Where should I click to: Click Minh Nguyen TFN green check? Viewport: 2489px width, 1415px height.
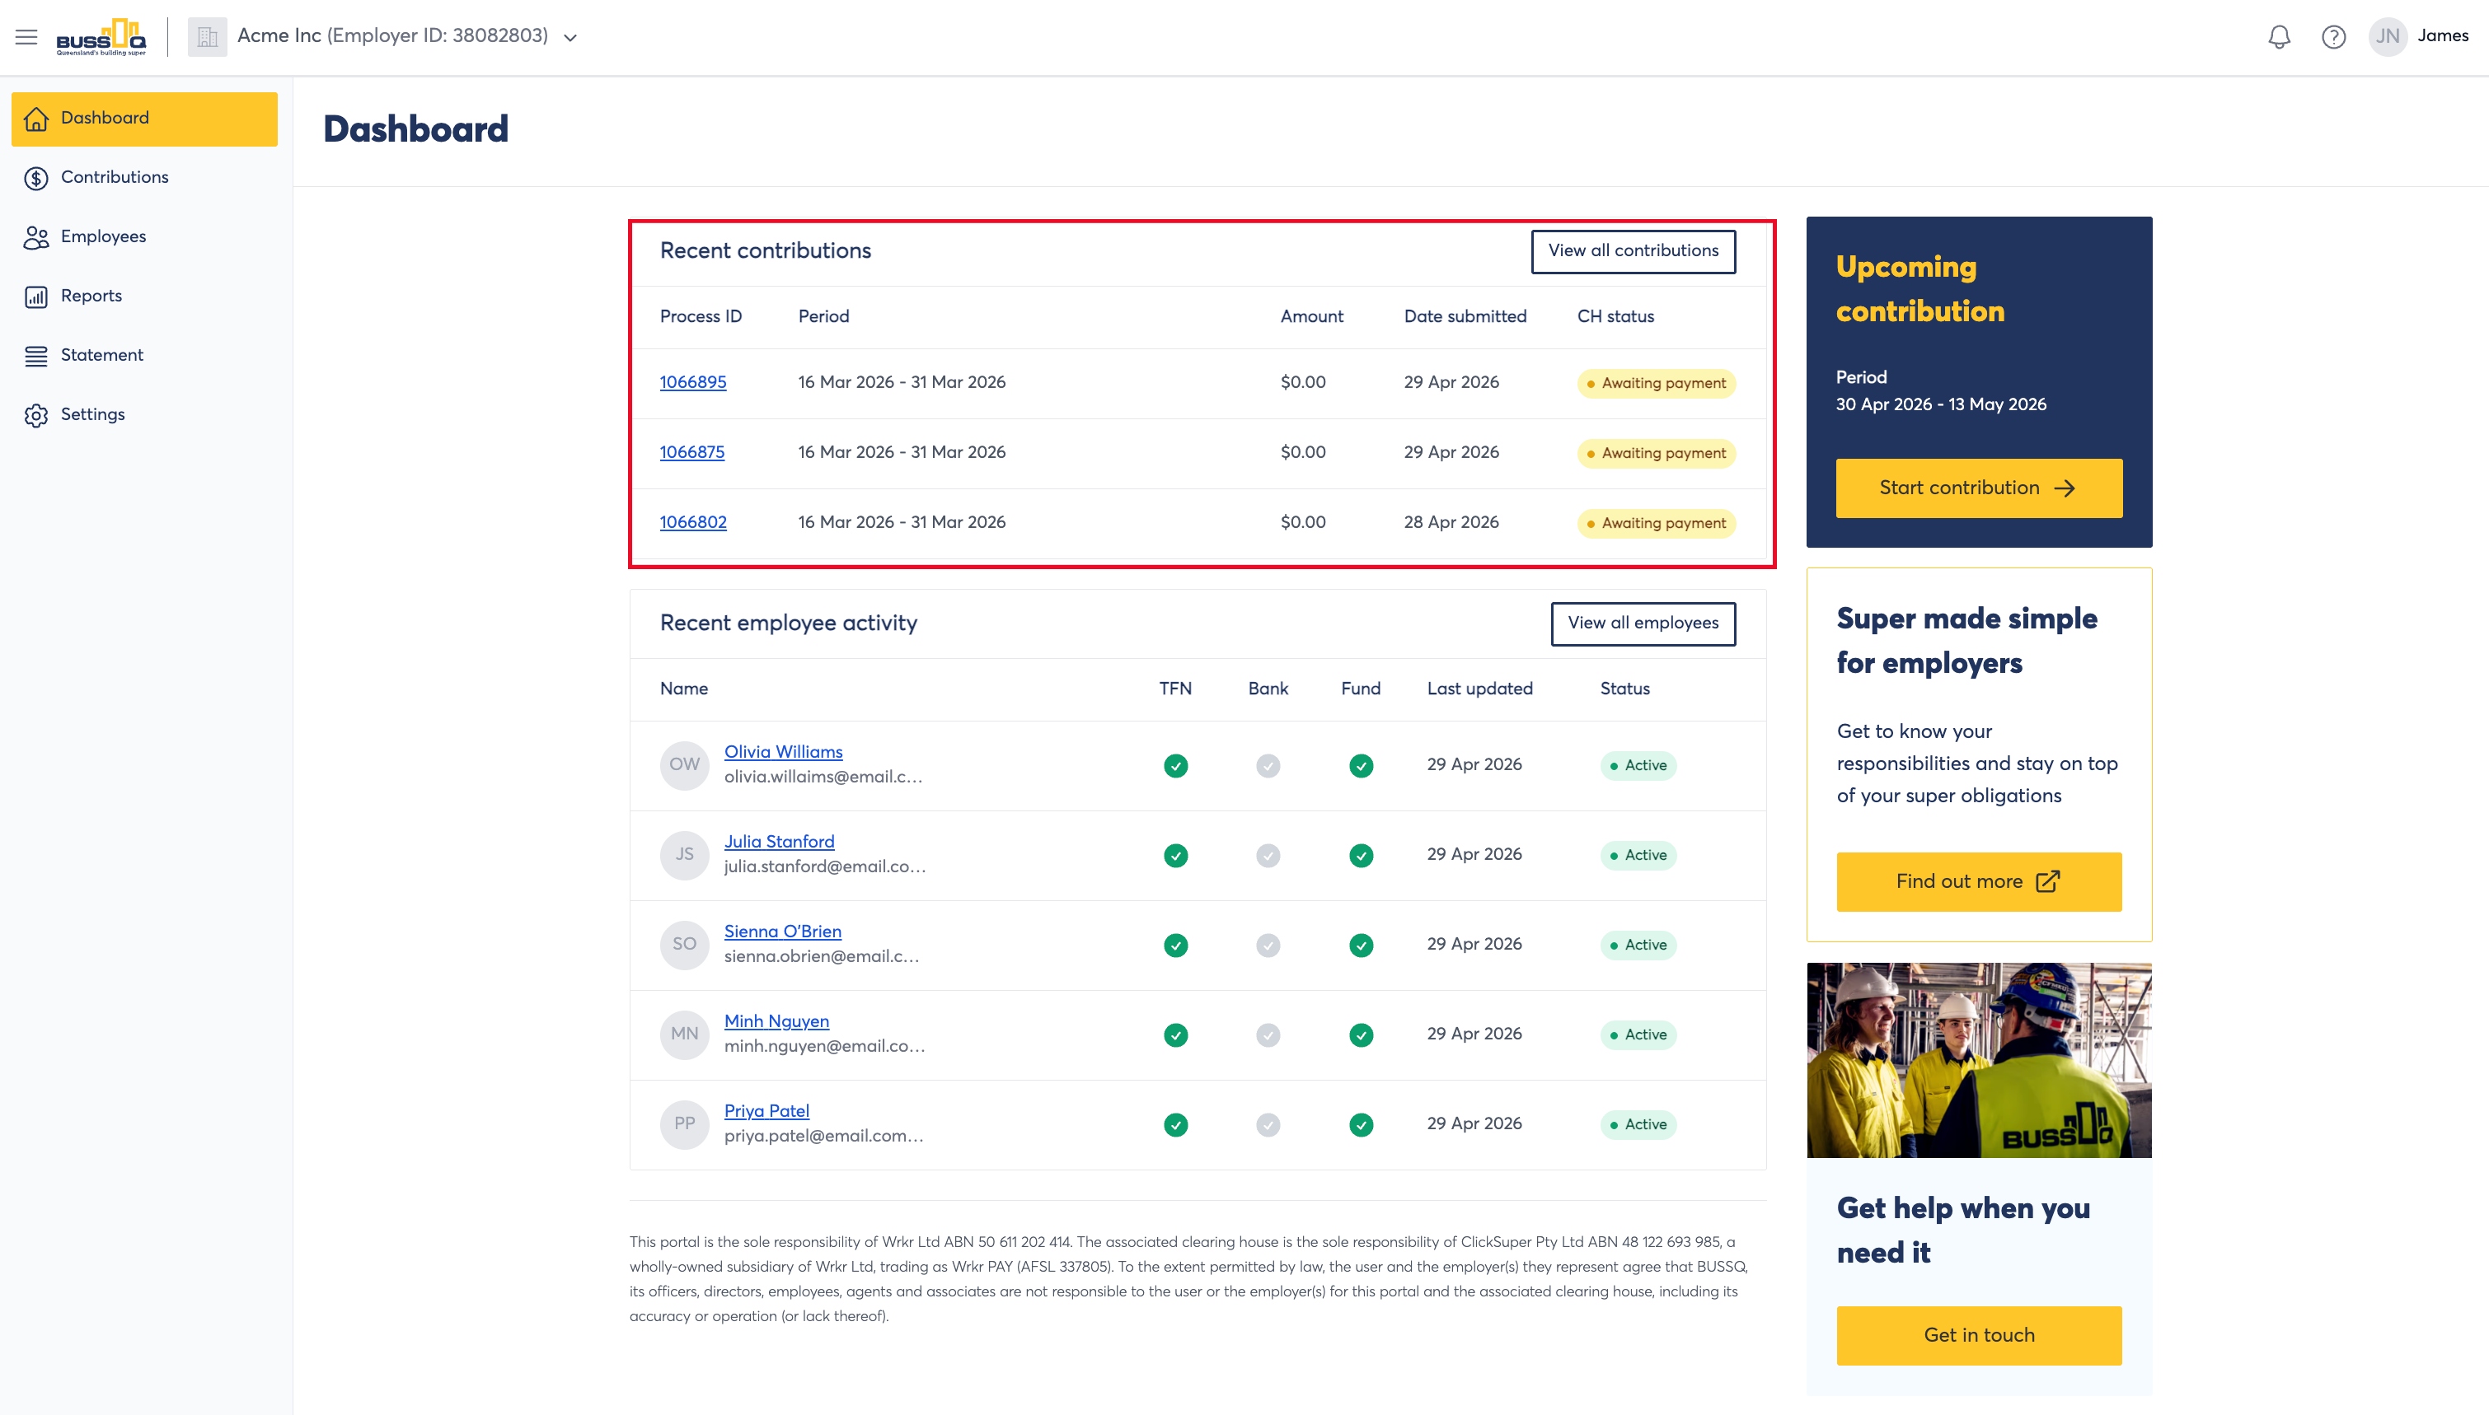coord(1175,1036)
